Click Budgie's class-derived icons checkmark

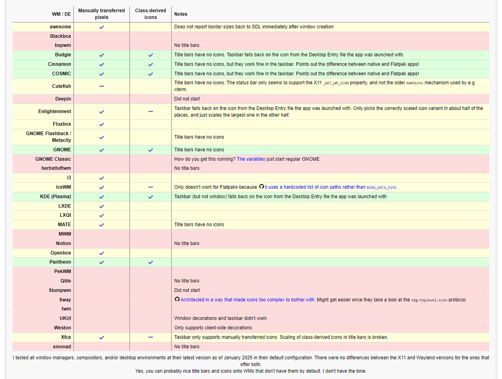(151, 55)
